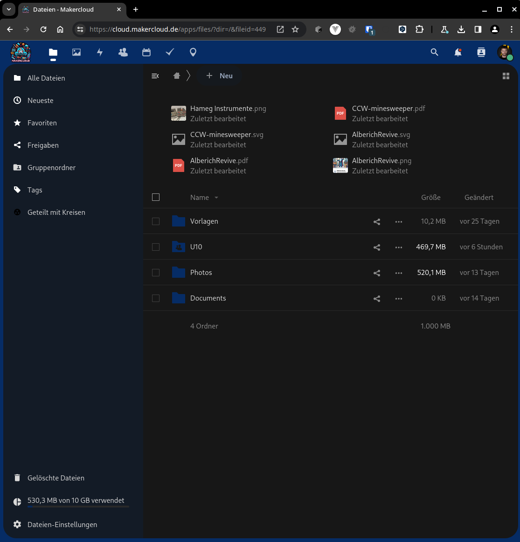Open the Tasks app via checkmark icon

170,52
